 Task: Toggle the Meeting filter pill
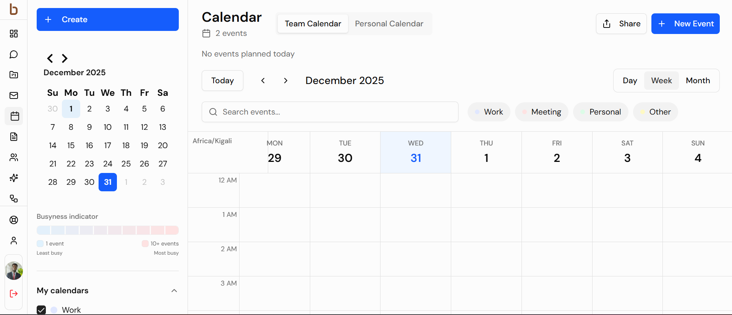(541, 111)
